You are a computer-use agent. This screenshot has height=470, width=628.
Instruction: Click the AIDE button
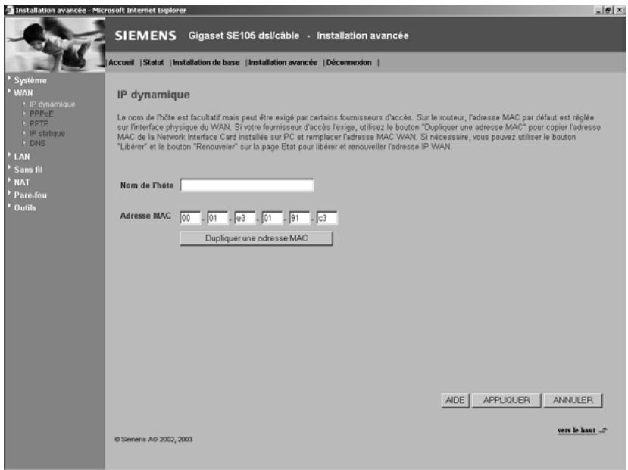click(455, 400)
